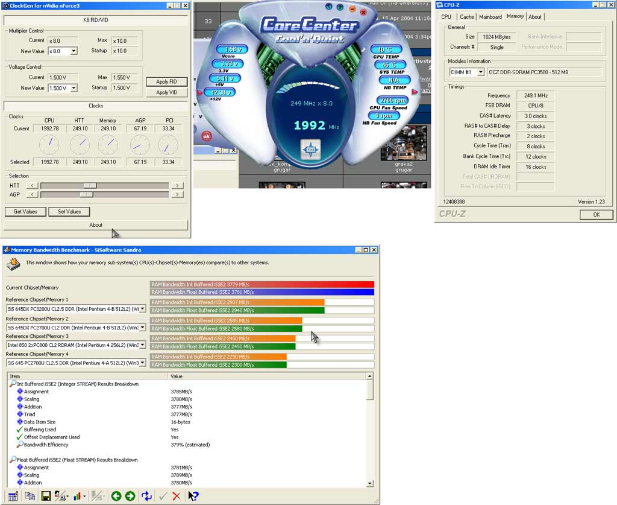Click the Clocks section header in ClockGen
Screen dimensions: 617x505
(x=96, y=106)
